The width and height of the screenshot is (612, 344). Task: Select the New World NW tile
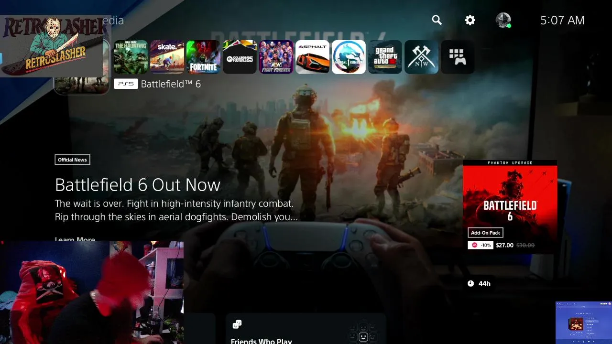pyautogui.click(x=421, y=57)
